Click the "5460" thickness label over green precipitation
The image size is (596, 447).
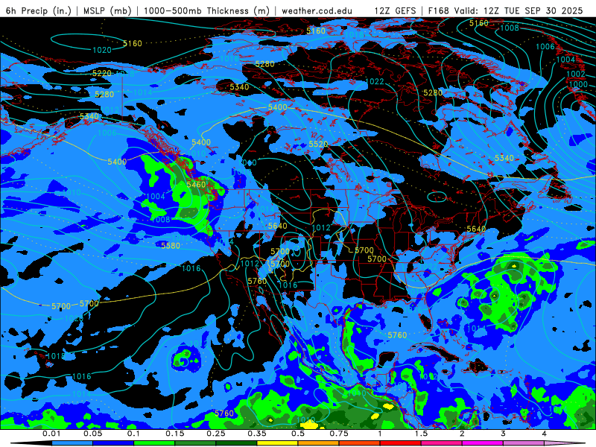tap(196, 185)
